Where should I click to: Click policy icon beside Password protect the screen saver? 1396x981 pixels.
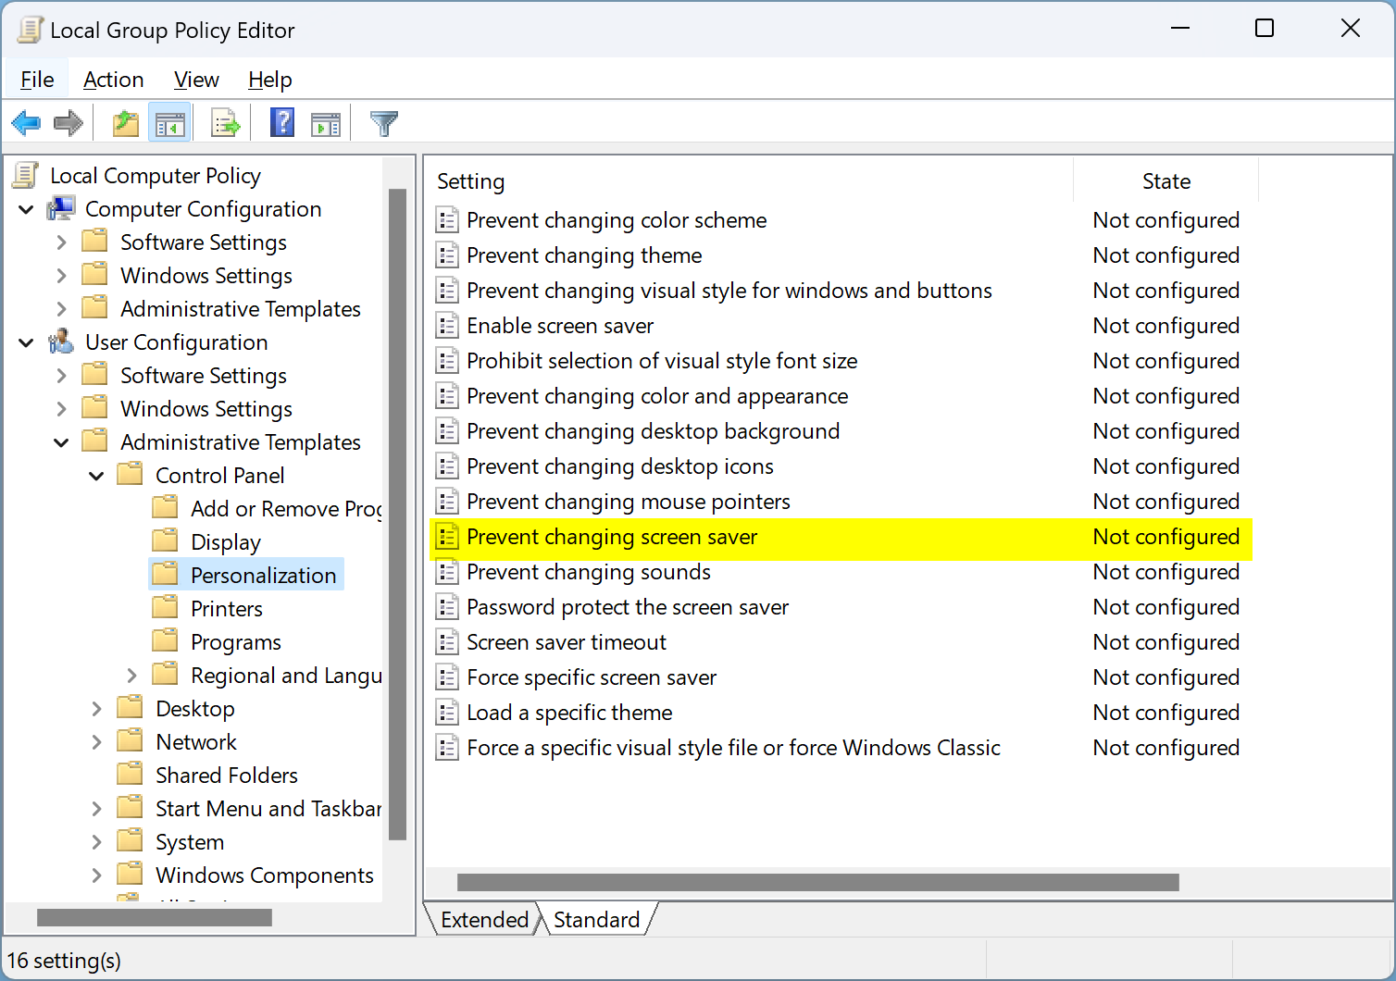(447, 606)
